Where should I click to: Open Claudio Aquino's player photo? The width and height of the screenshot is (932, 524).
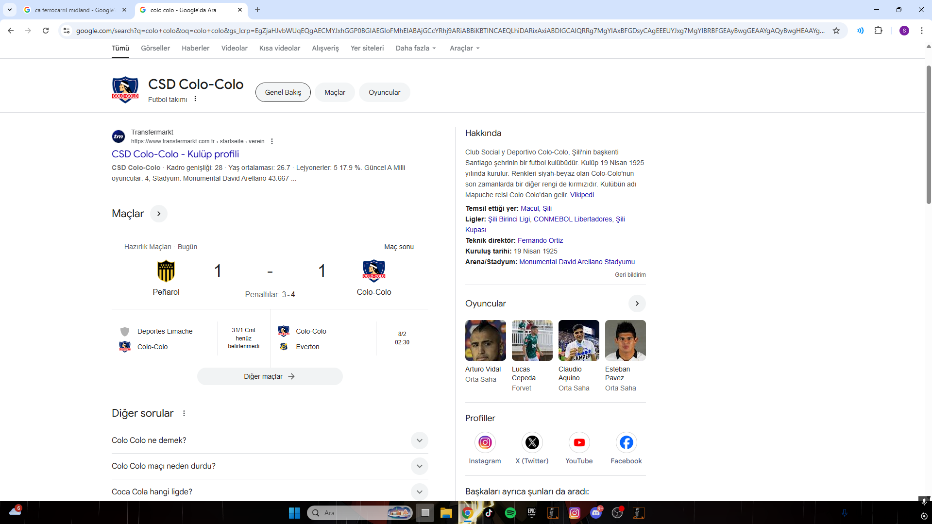coord(579,340)
